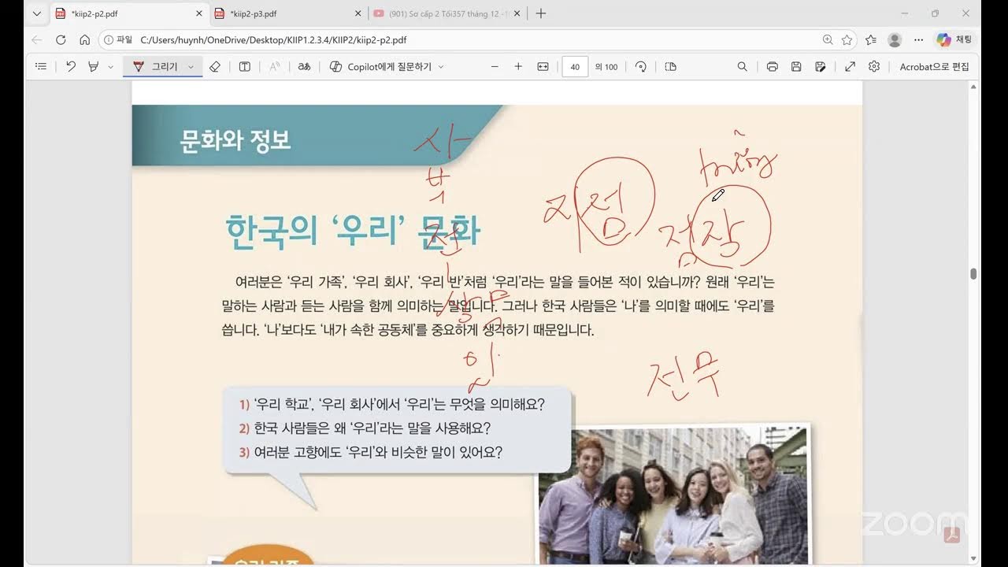Open the translate tool

point(304,67)
